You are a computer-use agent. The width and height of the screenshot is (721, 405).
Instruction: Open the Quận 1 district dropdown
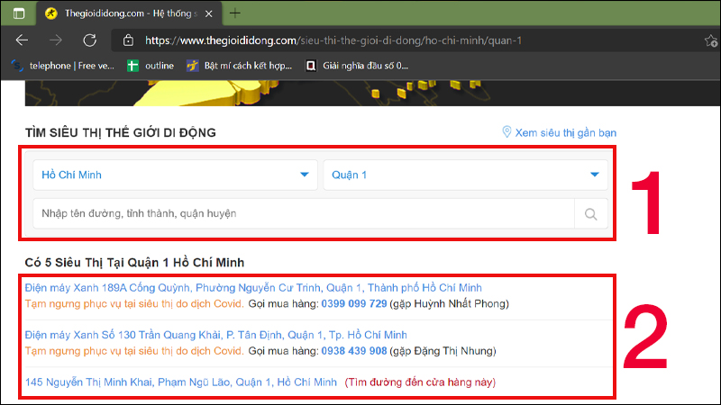[465, 175]
